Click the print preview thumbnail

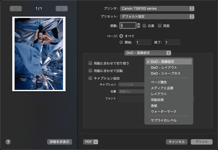(39, 54)
